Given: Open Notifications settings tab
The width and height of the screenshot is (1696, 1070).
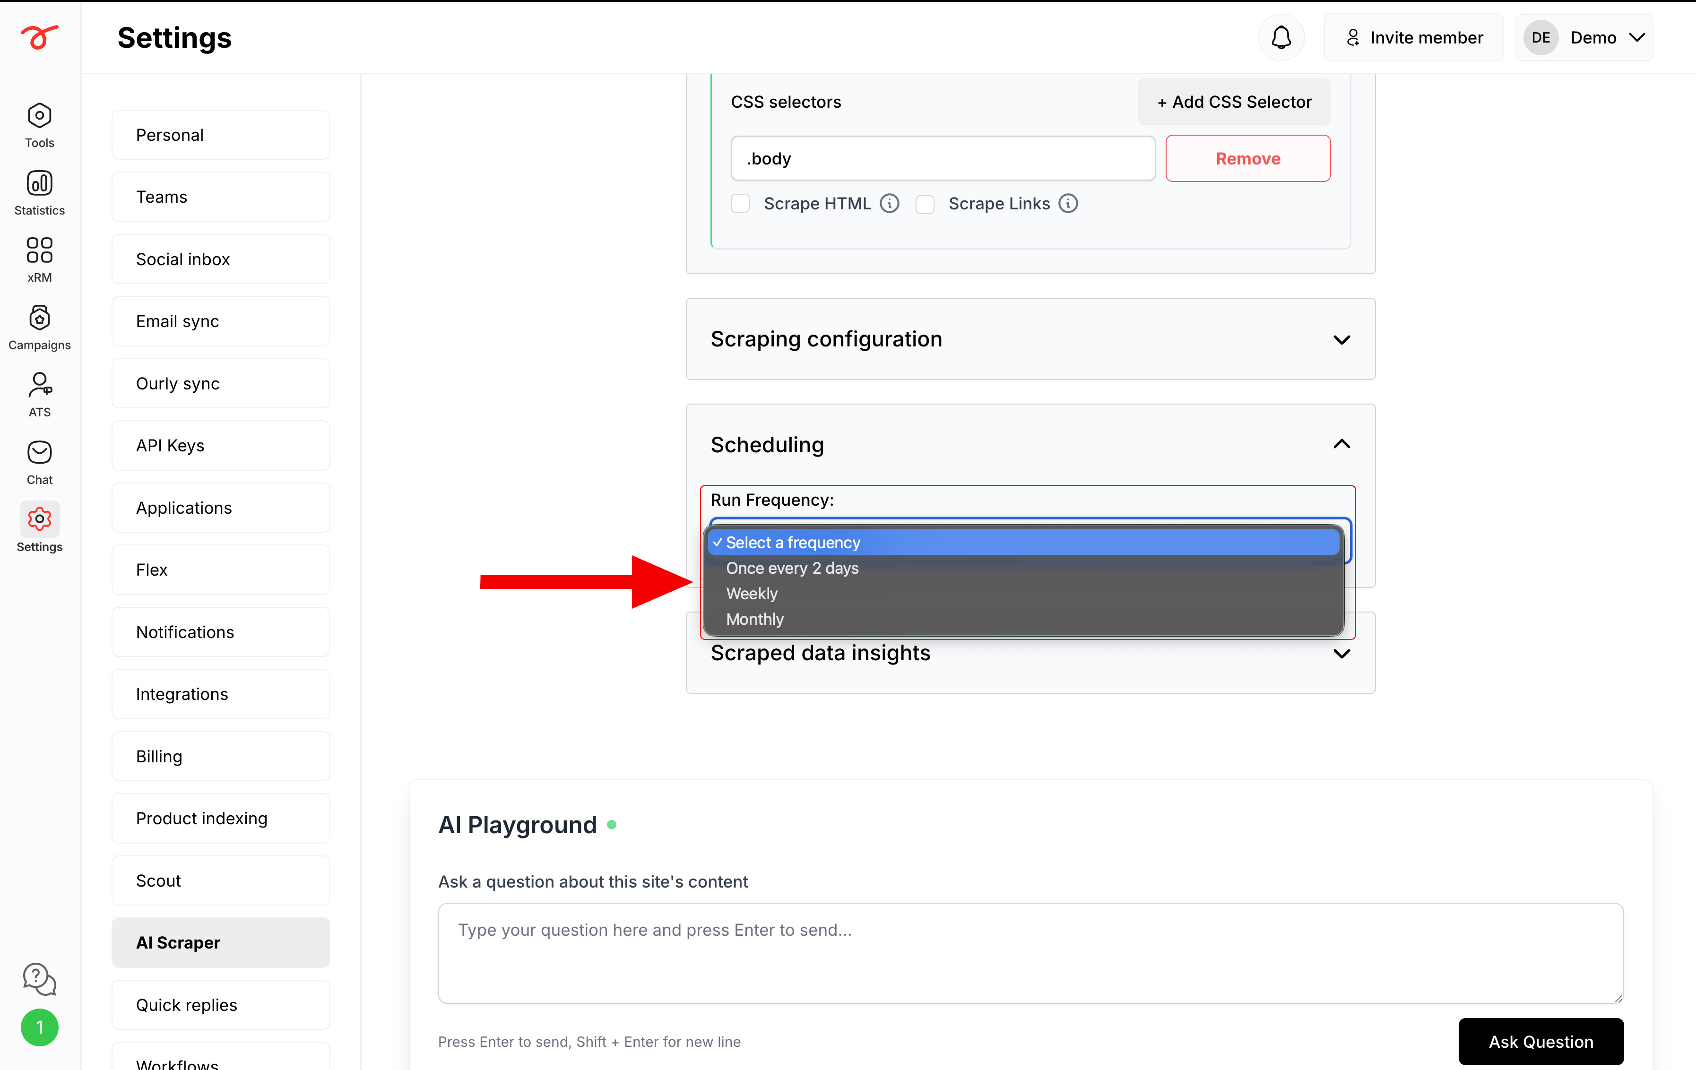Looking at the screenshot, I should [220, 632].
